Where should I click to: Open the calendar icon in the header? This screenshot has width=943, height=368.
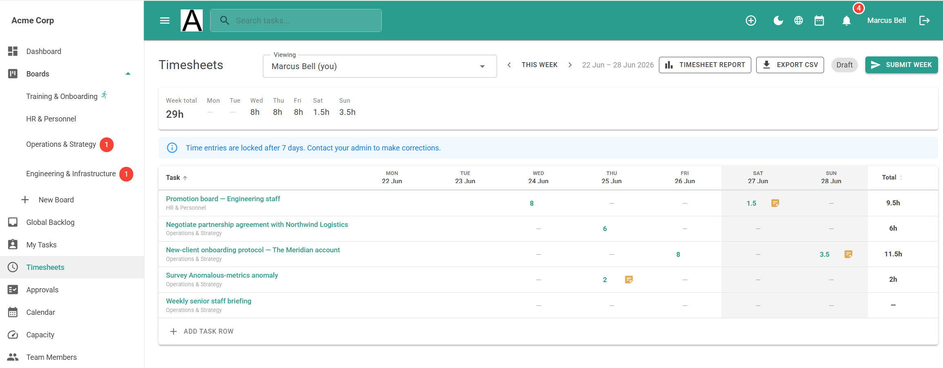tap(819, 20)
